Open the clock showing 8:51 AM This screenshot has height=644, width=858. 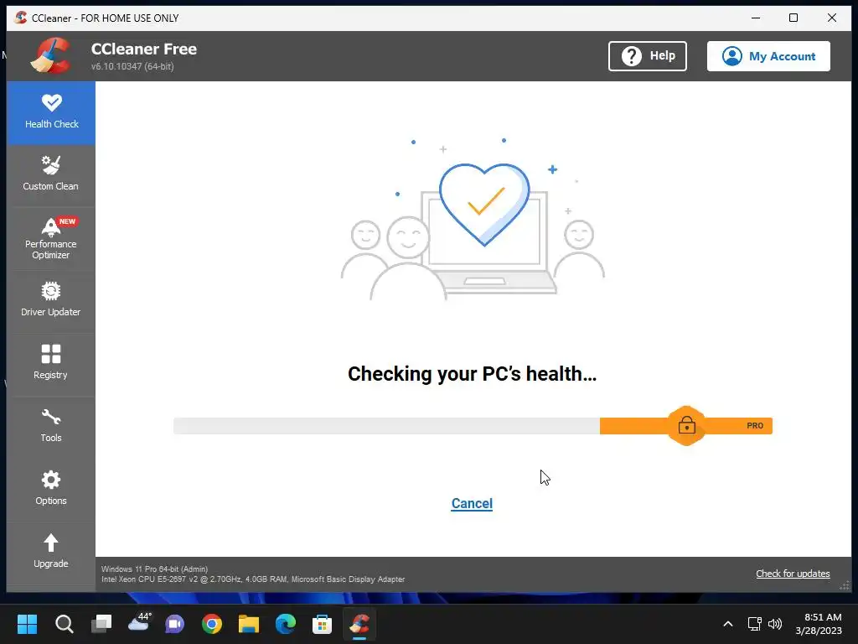click(819, 624)
